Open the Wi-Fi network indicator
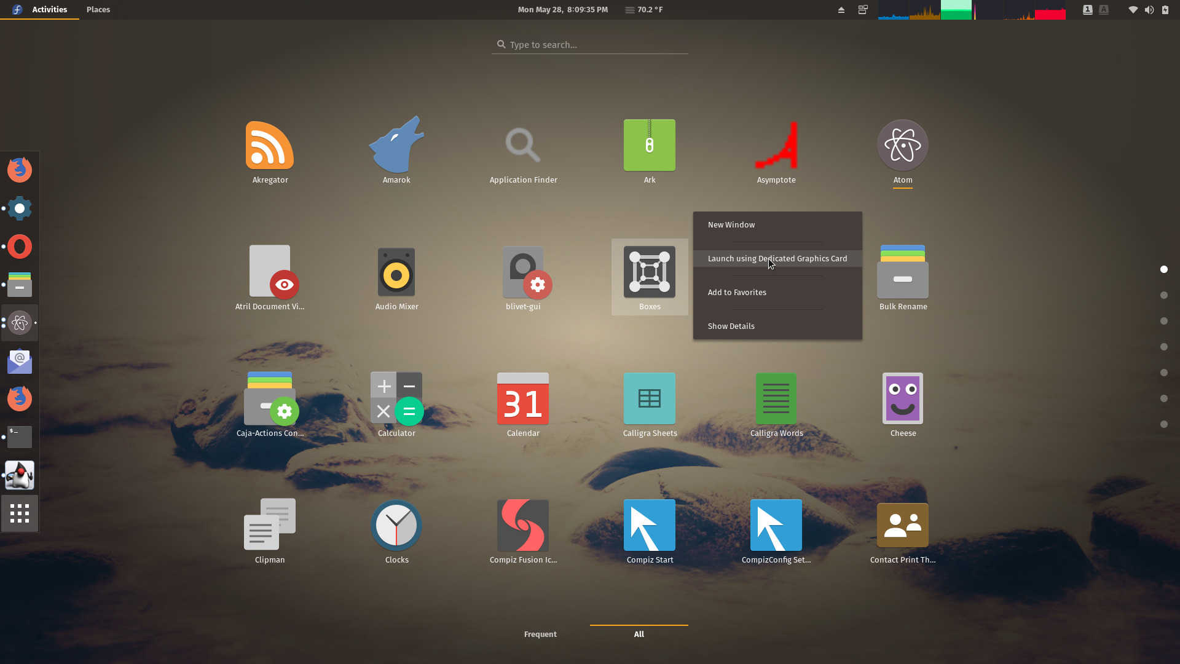Viewport: 1180px width, 664px height. [1133, 10]
